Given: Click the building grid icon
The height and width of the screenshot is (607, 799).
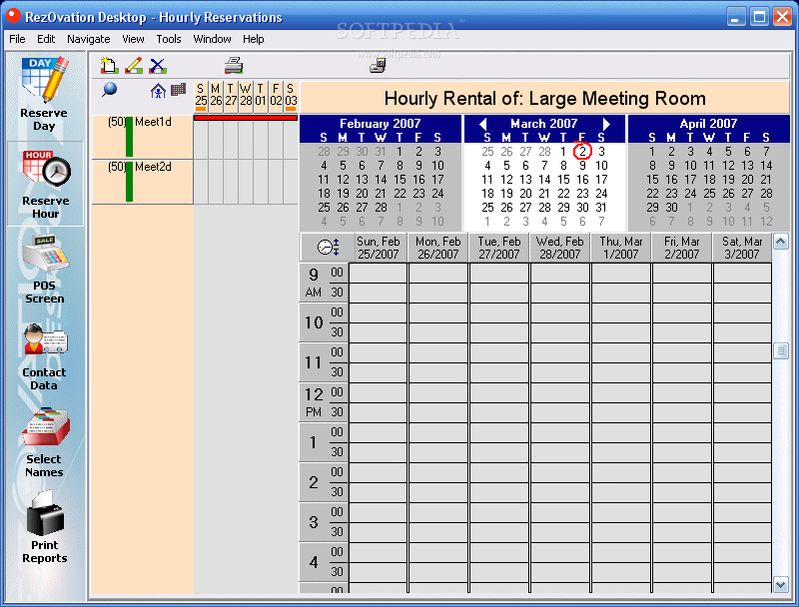Looking at the screenshot, I should (178, 90).
